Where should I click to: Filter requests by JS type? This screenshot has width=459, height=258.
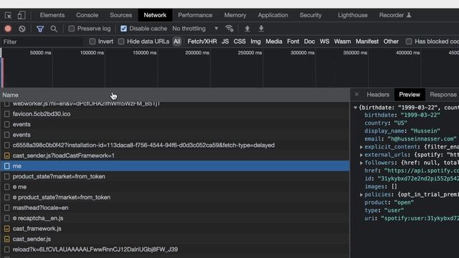coord(225,42)
